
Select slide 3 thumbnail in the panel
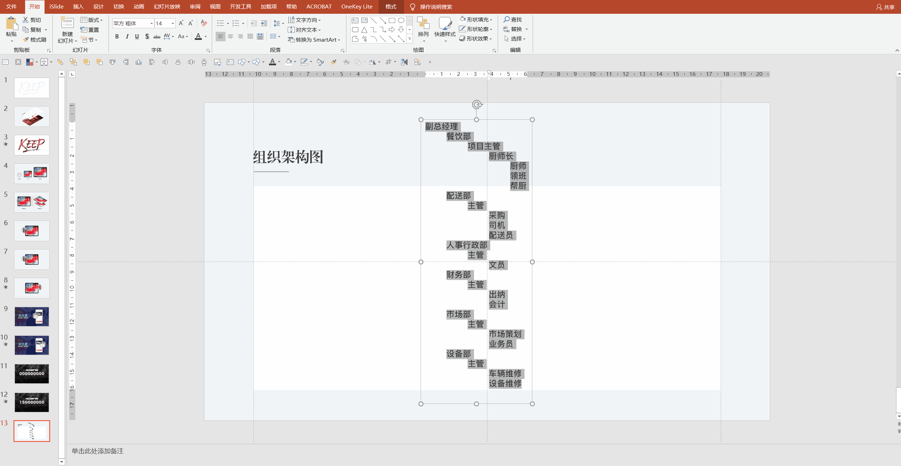32,145
